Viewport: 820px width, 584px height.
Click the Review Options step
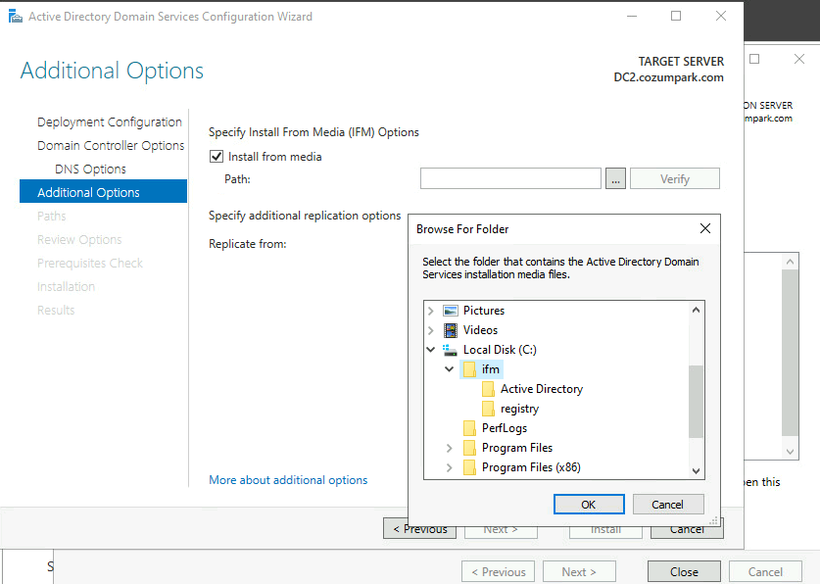tap(79, 239)
